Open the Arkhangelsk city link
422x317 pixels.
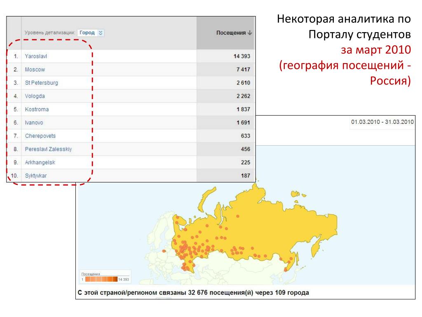40,162
